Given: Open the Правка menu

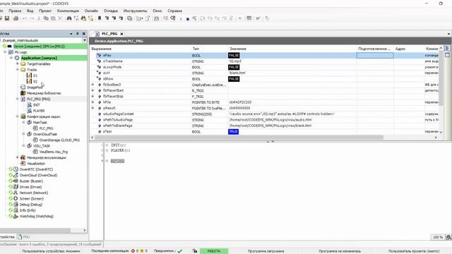Looking at the screenshot, I should click(15, 11).
